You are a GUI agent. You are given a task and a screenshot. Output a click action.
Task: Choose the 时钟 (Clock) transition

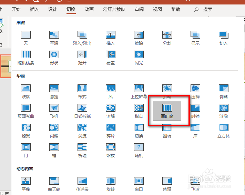point(195,111)
